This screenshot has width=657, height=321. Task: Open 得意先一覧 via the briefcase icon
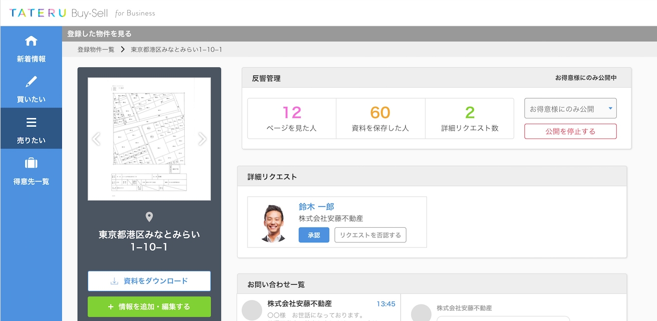point(31,163)
